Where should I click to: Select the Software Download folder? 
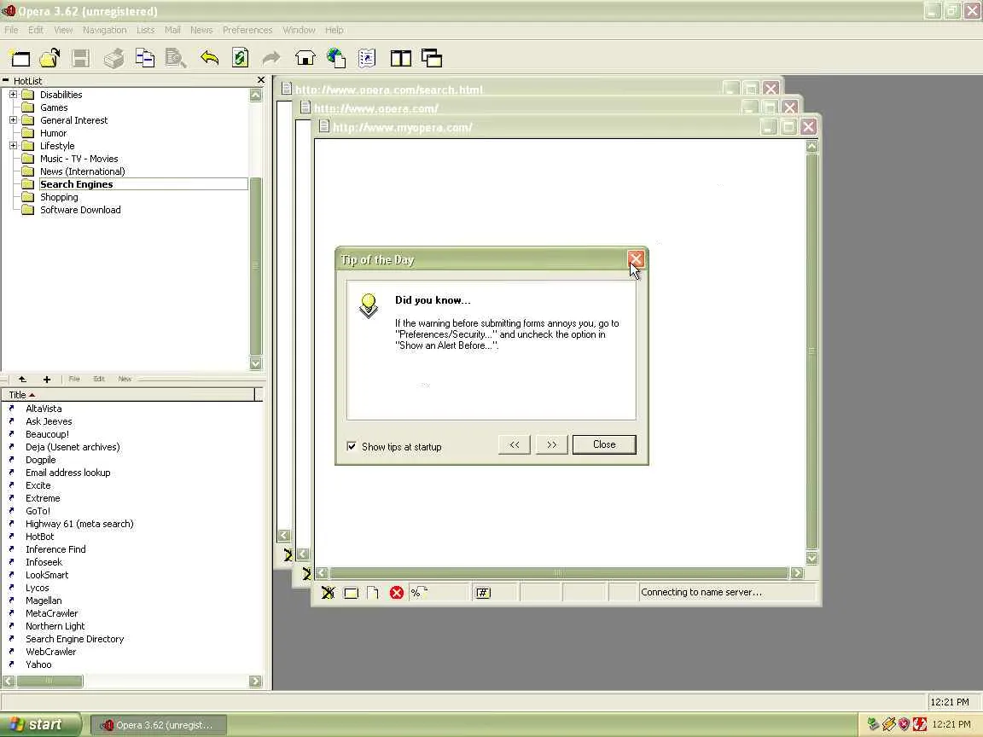pos(80,210)
